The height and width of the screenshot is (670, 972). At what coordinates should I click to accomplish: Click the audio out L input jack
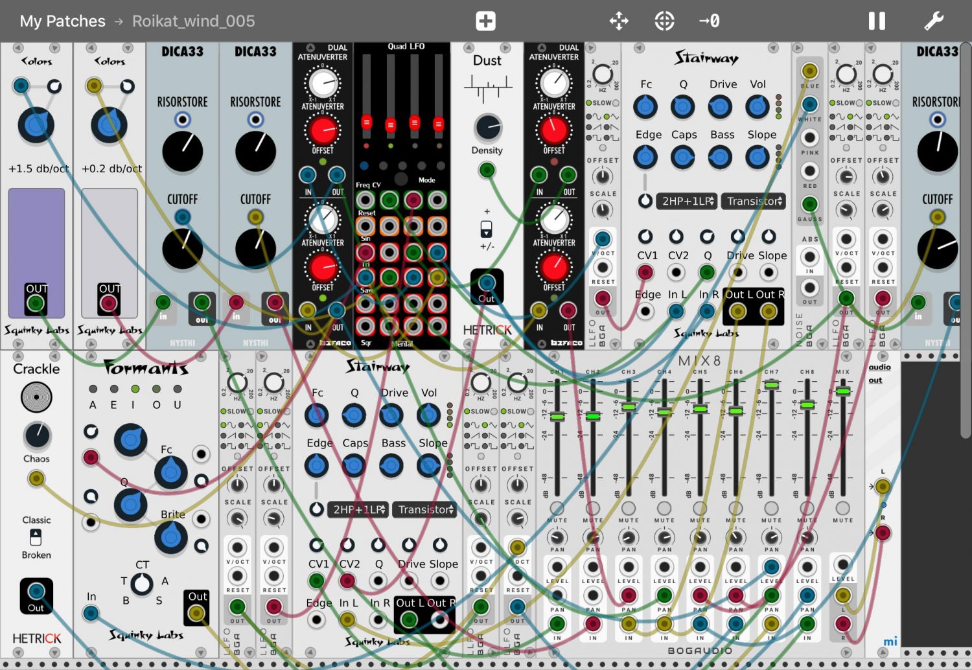[x=882, y=486]
